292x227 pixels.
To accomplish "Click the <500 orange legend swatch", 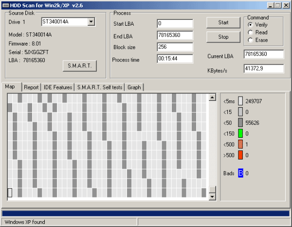I will (240, 144).
